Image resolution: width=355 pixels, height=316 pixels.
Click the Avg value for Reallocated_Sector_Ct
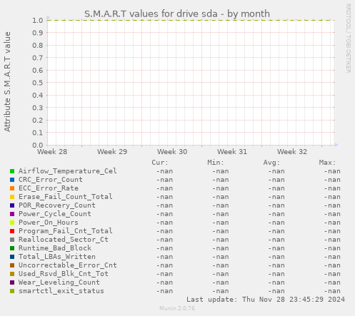coord(276,240)
